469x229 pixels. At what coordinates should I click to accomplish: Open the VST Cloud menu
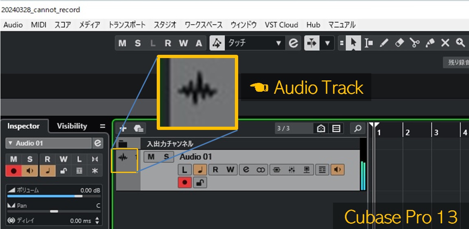click(281, 25)
